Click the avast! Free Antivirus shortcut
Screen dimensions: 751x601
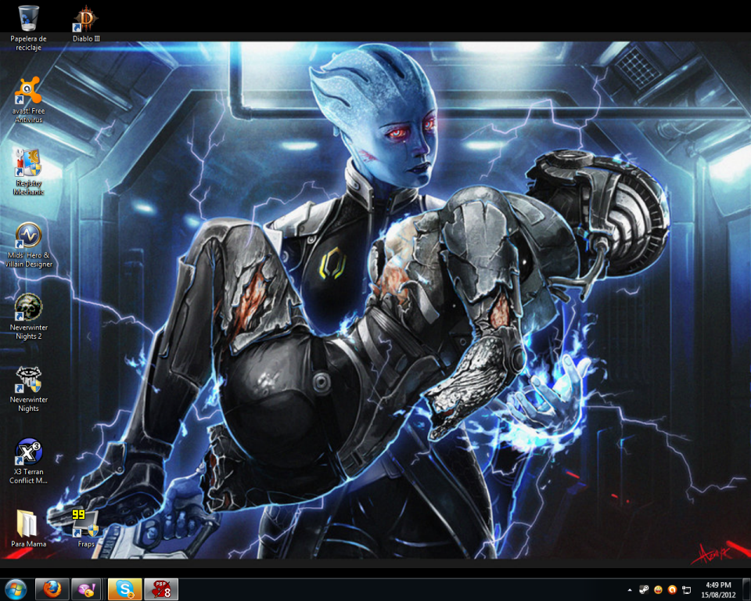[28, 92]
